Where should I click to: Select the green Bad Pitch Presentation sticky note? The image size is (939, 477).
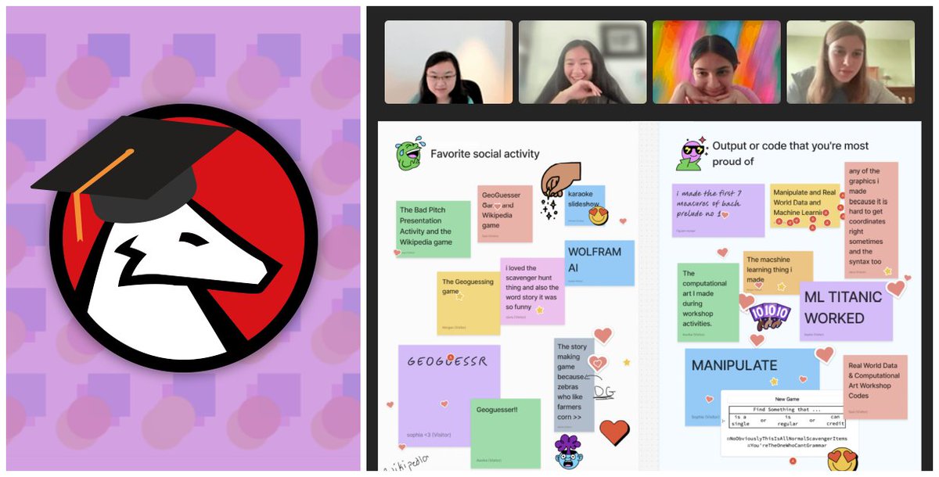point(433,229)
